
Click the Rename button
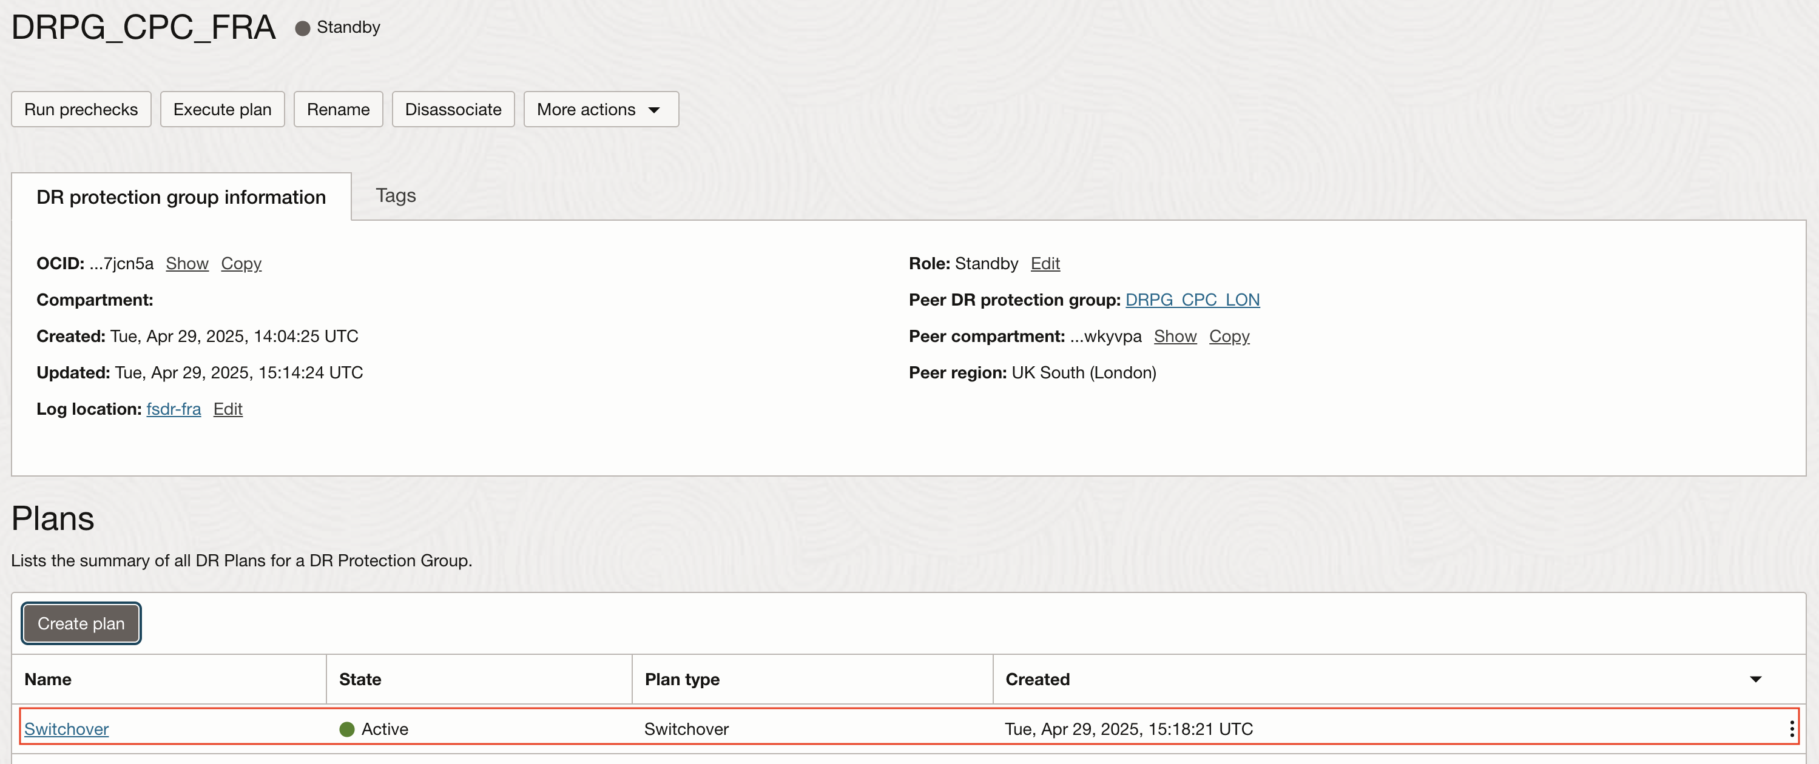[x=337, y=109]
